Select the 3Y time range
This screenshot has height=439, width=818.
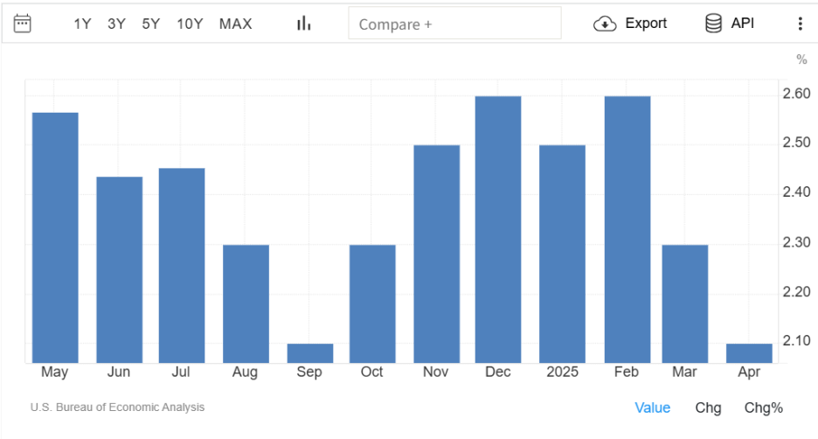coord(116,24)
